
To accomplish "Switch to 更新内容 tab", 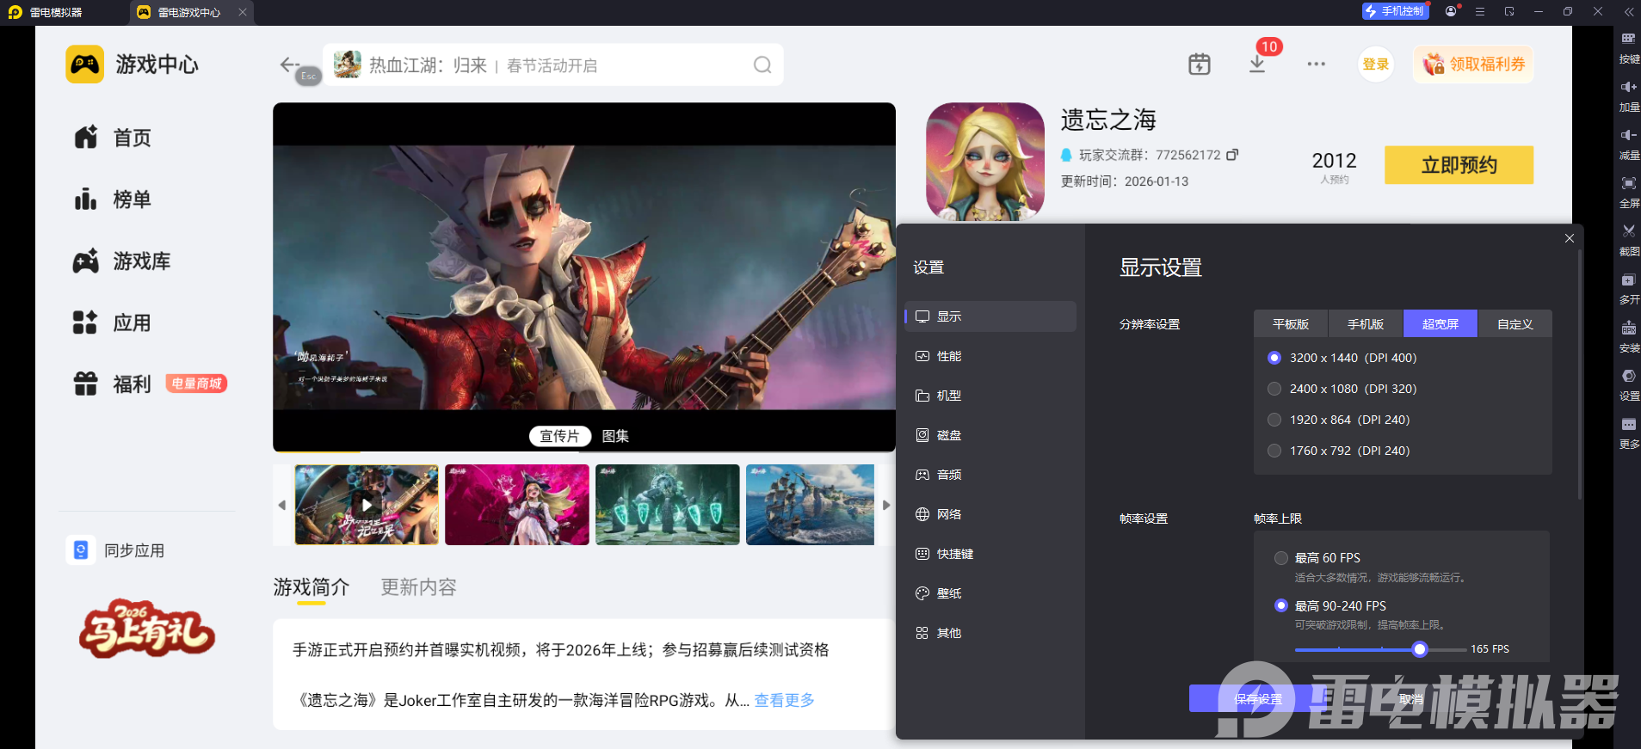I will point(418,587).
